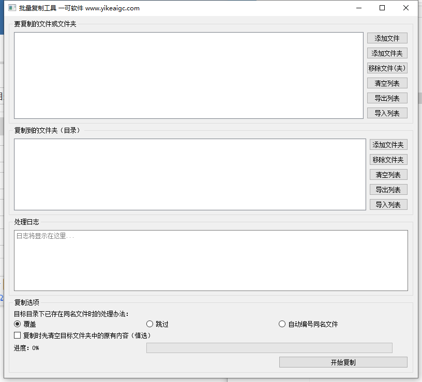Import a destination folder list 导入列表
This screenshot has height=382, width=422.
[x=388, y=205]
